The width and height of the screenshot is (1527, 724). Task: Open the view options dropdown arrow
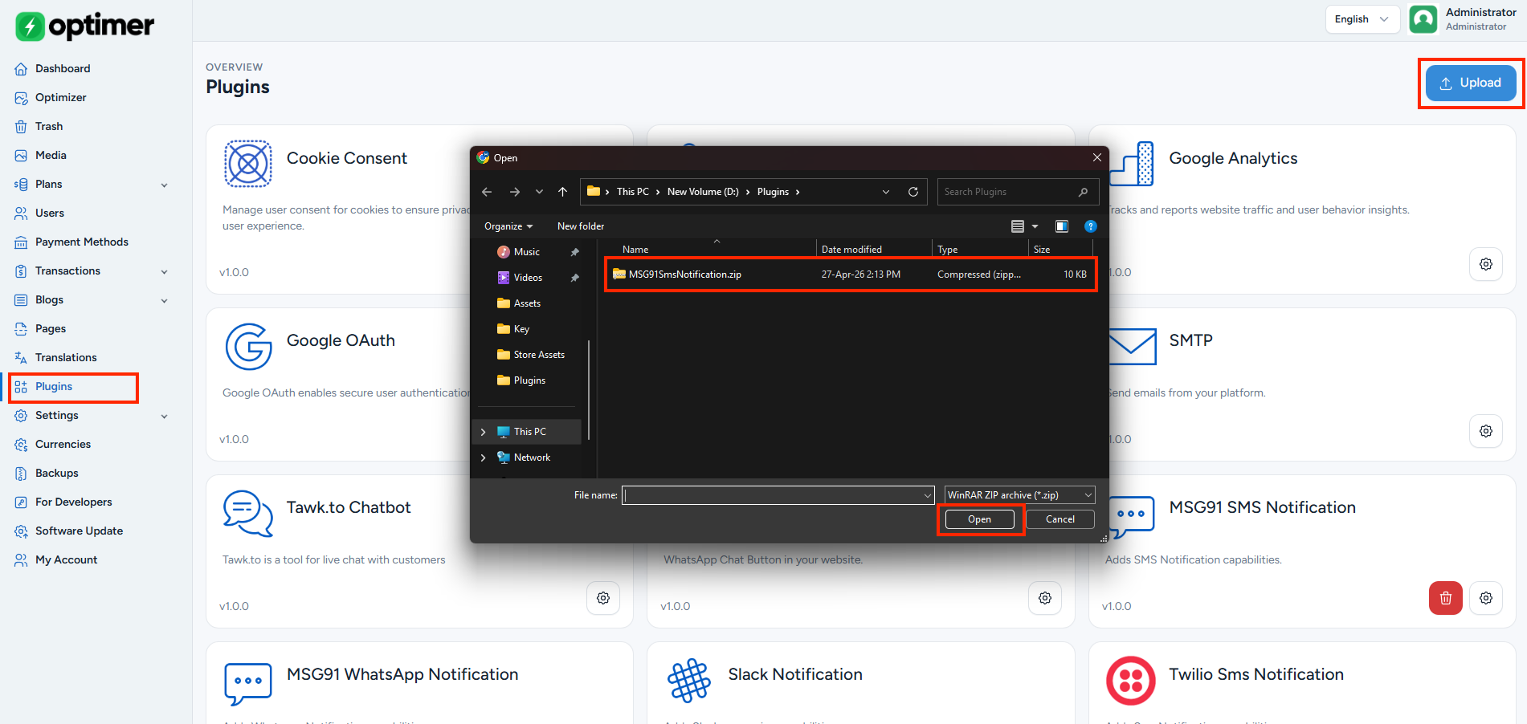click(1035, 226)
